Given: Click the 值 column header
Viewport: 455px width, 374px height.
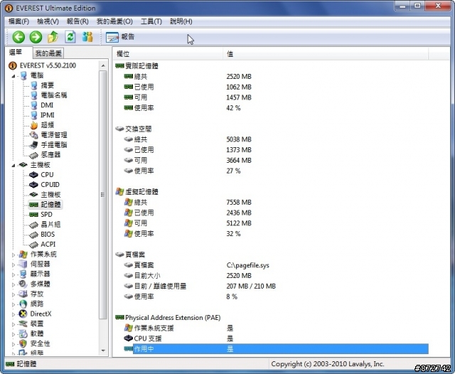Looking at the screenshot, I should pyautogui.click(x=326, y=53).
